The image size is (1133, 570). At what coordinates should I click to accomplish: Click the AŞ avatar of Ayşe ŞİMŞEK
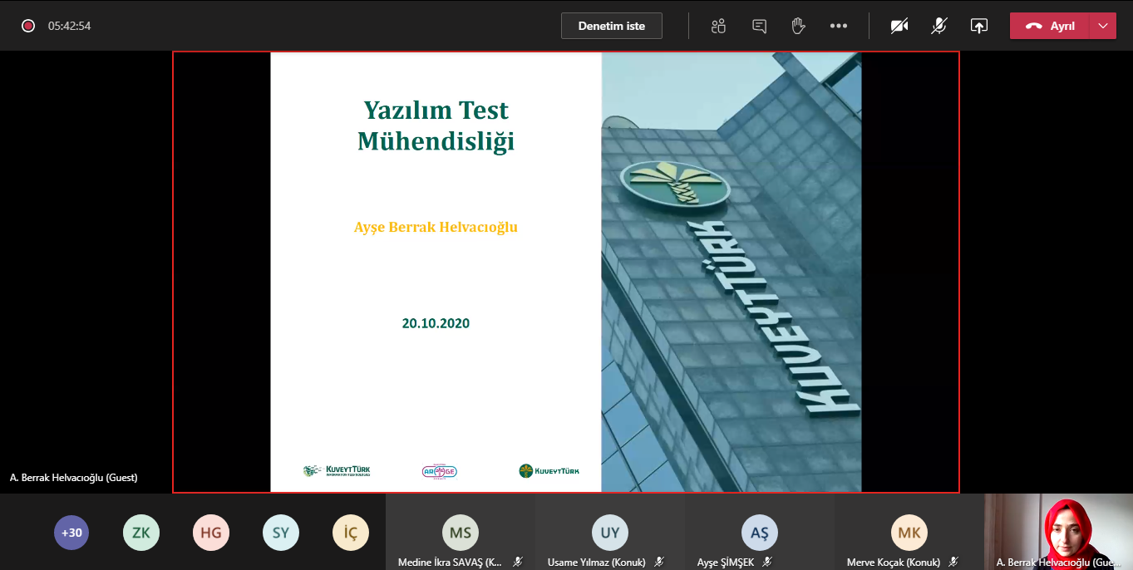click(x=760, y=533)
